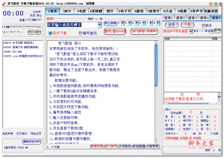Switch to the 2MTV tab
Screen dimensions: 224x158
(x=67, y=11)
